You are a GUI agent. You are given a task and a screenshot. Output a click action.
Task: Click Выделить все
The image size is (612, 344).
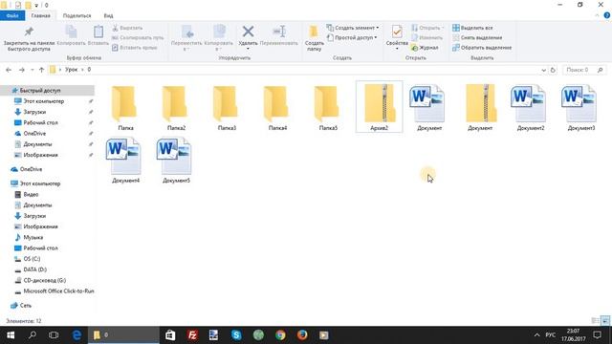pyautogui.click(x=472, y=28)
